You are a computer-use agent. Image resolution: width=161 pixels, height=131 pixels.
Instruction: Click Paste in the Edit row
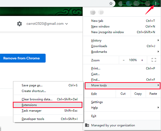(153, 94)
